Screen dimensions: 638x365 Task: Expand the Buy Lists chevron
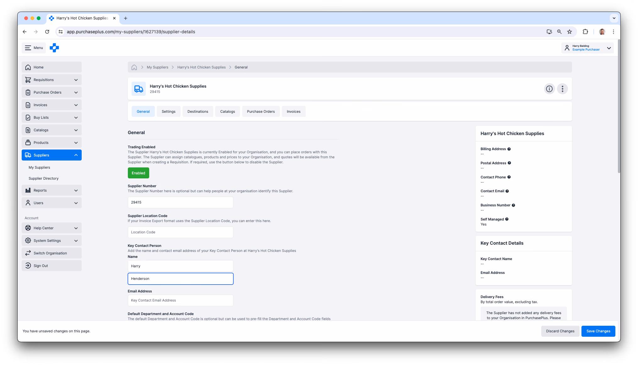(76, 117)
